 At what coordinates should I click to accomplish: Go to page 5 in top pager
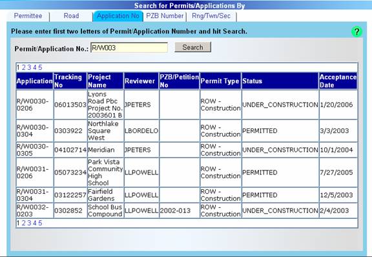tap(40, 67)
